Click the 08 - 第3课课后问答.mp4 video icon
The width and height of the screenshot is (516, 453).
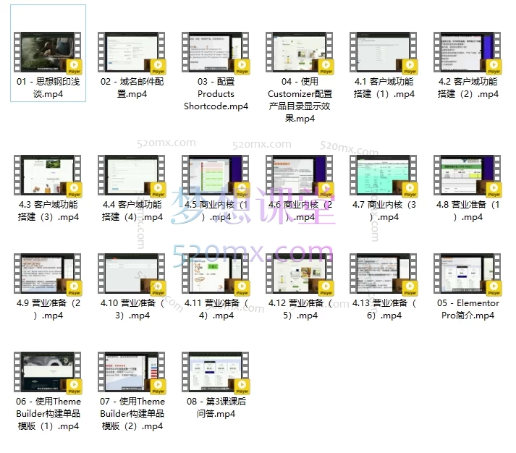pos(216,373)
